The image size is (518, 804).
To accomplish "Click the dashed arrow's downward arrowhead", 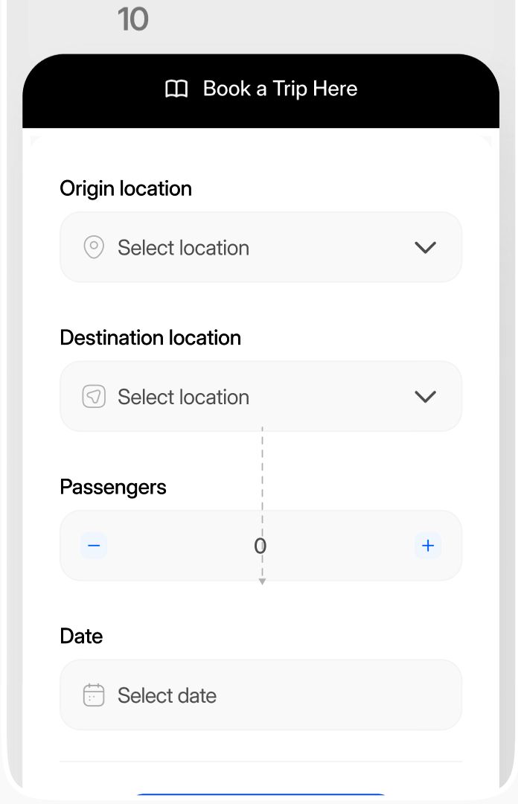I will [262, 581].
